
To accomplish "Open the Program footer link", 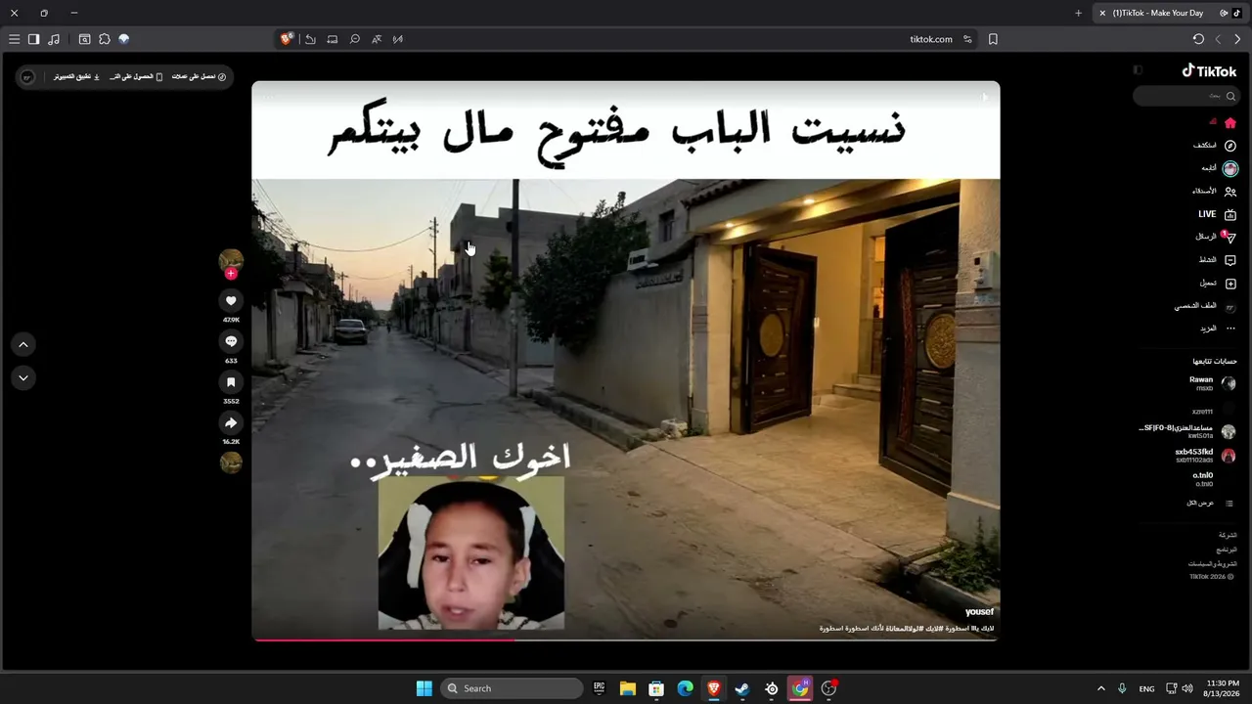I will [x=1227, y=550].
